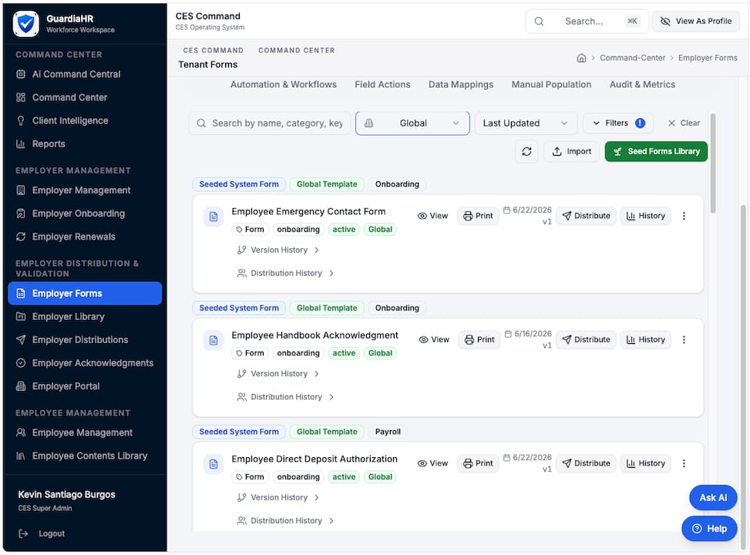Toggle the View As Profile button
Screen dimensions: 750x555
pyautogui.click(x=696, y=22)
